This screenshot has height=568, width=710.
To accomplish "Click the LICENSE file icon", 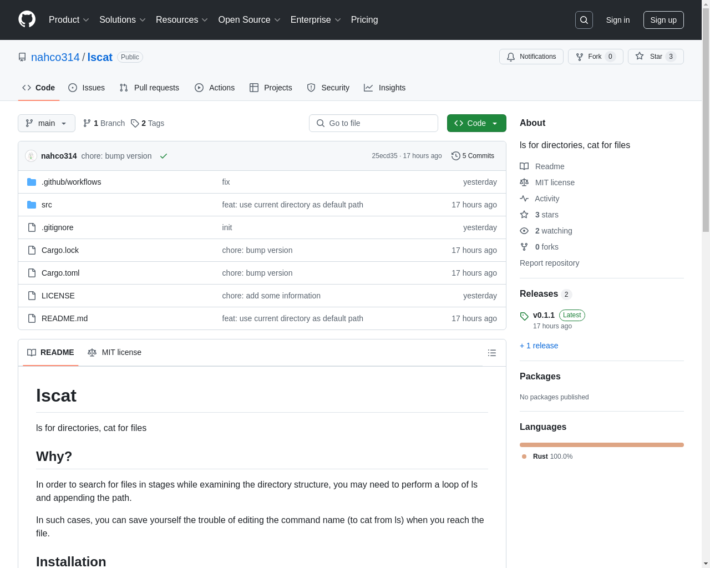I will (x=32, y=296).
